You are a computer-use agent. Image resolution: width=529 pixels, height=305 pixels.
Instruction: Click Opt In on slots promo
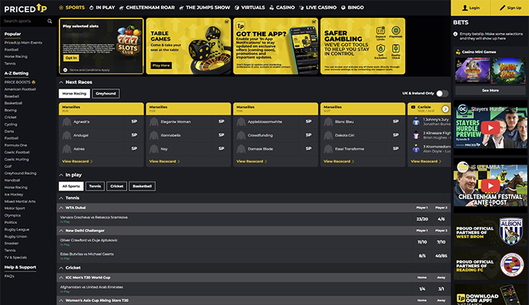point(72,58)
